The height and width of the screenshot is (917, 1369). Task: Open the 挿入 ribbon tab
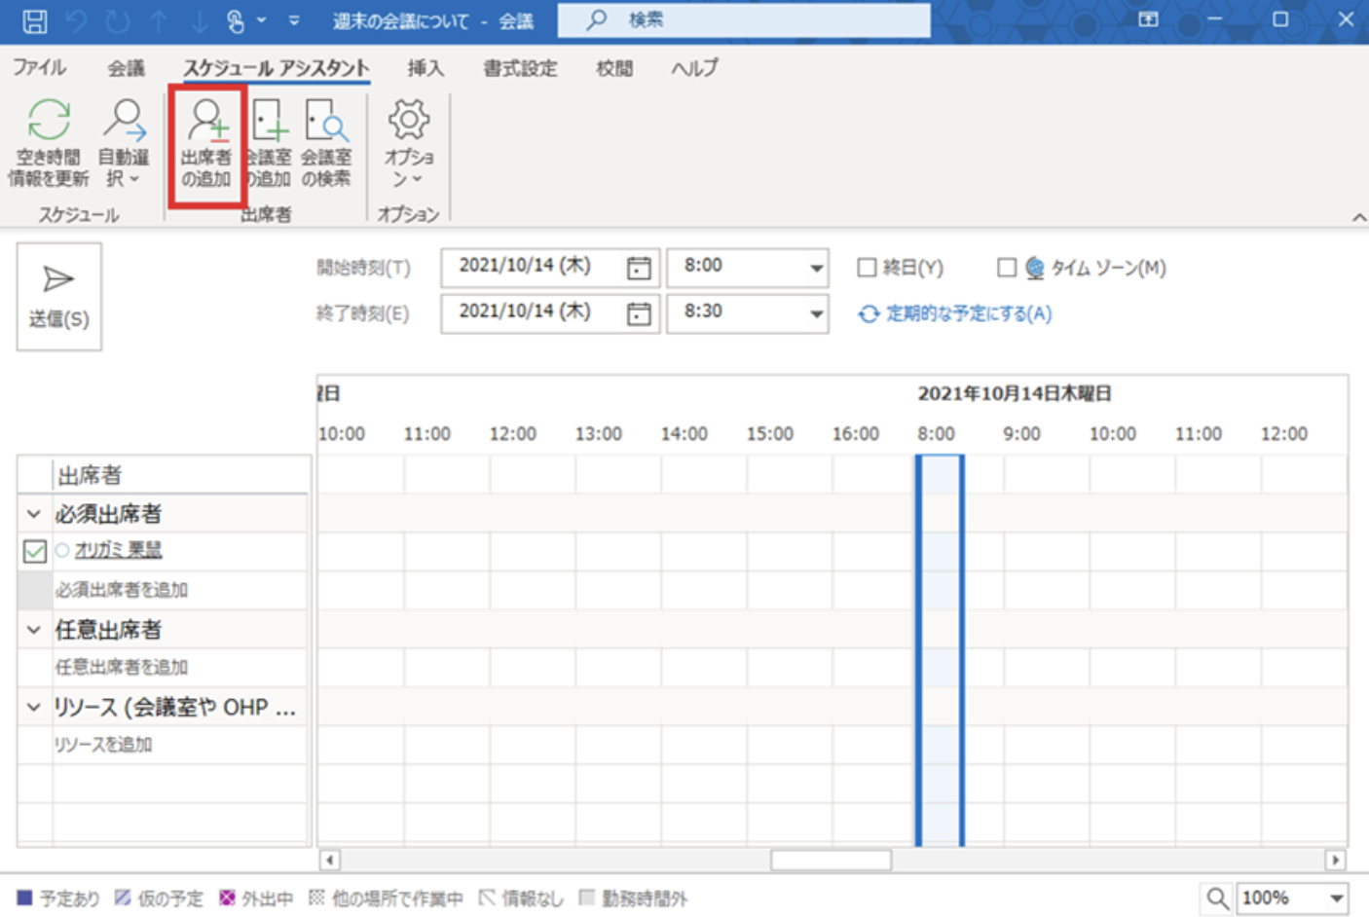pyautogui.click(x=425, y=68)
